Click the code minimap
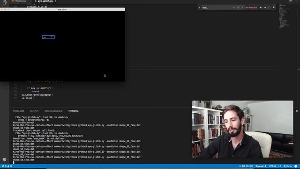The width and height of the screenshot is (300, 169). [285, 16]
